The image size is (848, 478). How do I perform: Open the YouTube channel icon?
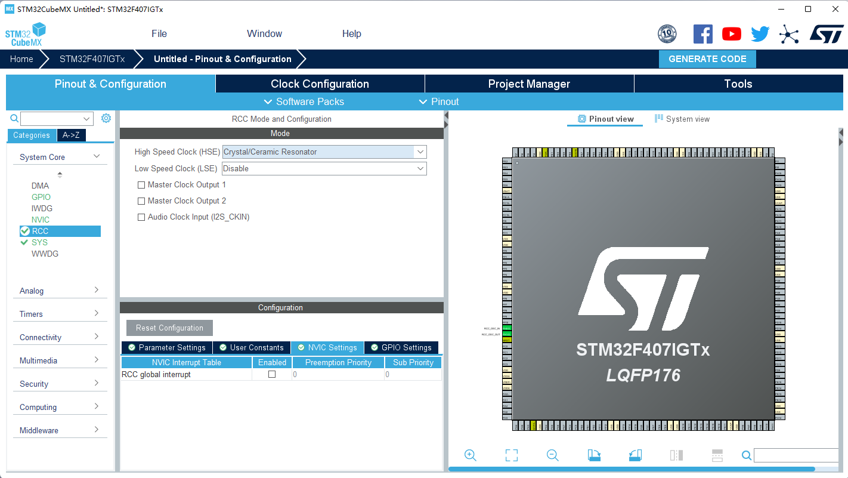[x=731, y=34]
